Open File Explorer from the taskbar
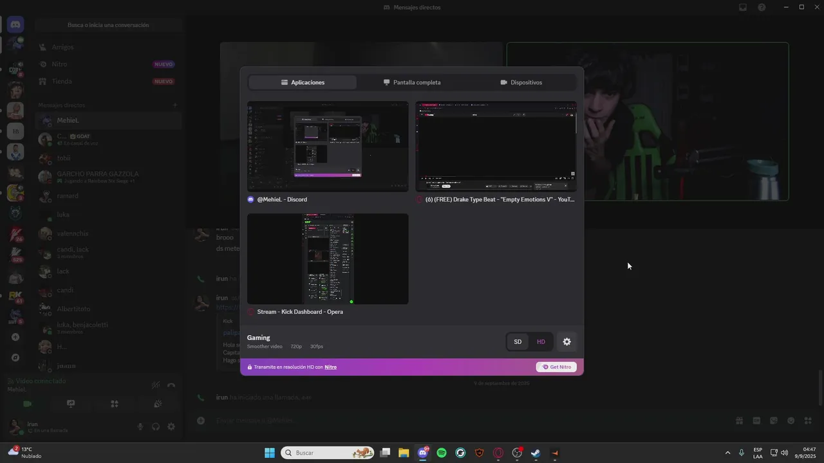 click(x=404, y=453)
